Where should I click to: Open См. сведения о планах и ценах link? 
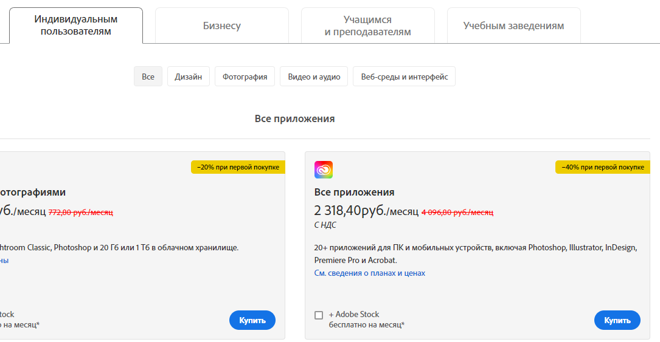[370, 273]
